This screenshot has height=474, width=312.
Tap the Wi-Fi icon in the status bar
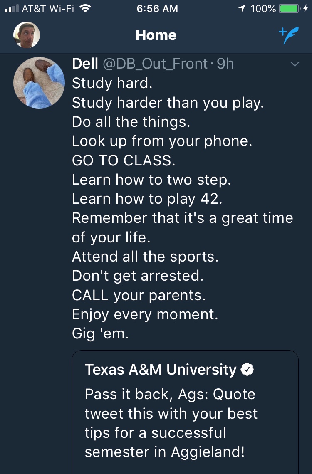(x=85, y=8)
